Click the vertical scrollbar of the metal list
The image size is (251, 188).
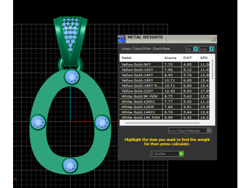[212, 69]
